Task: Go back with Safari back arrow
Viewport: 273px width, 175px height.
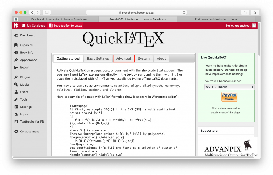Action: click(32, 12)
